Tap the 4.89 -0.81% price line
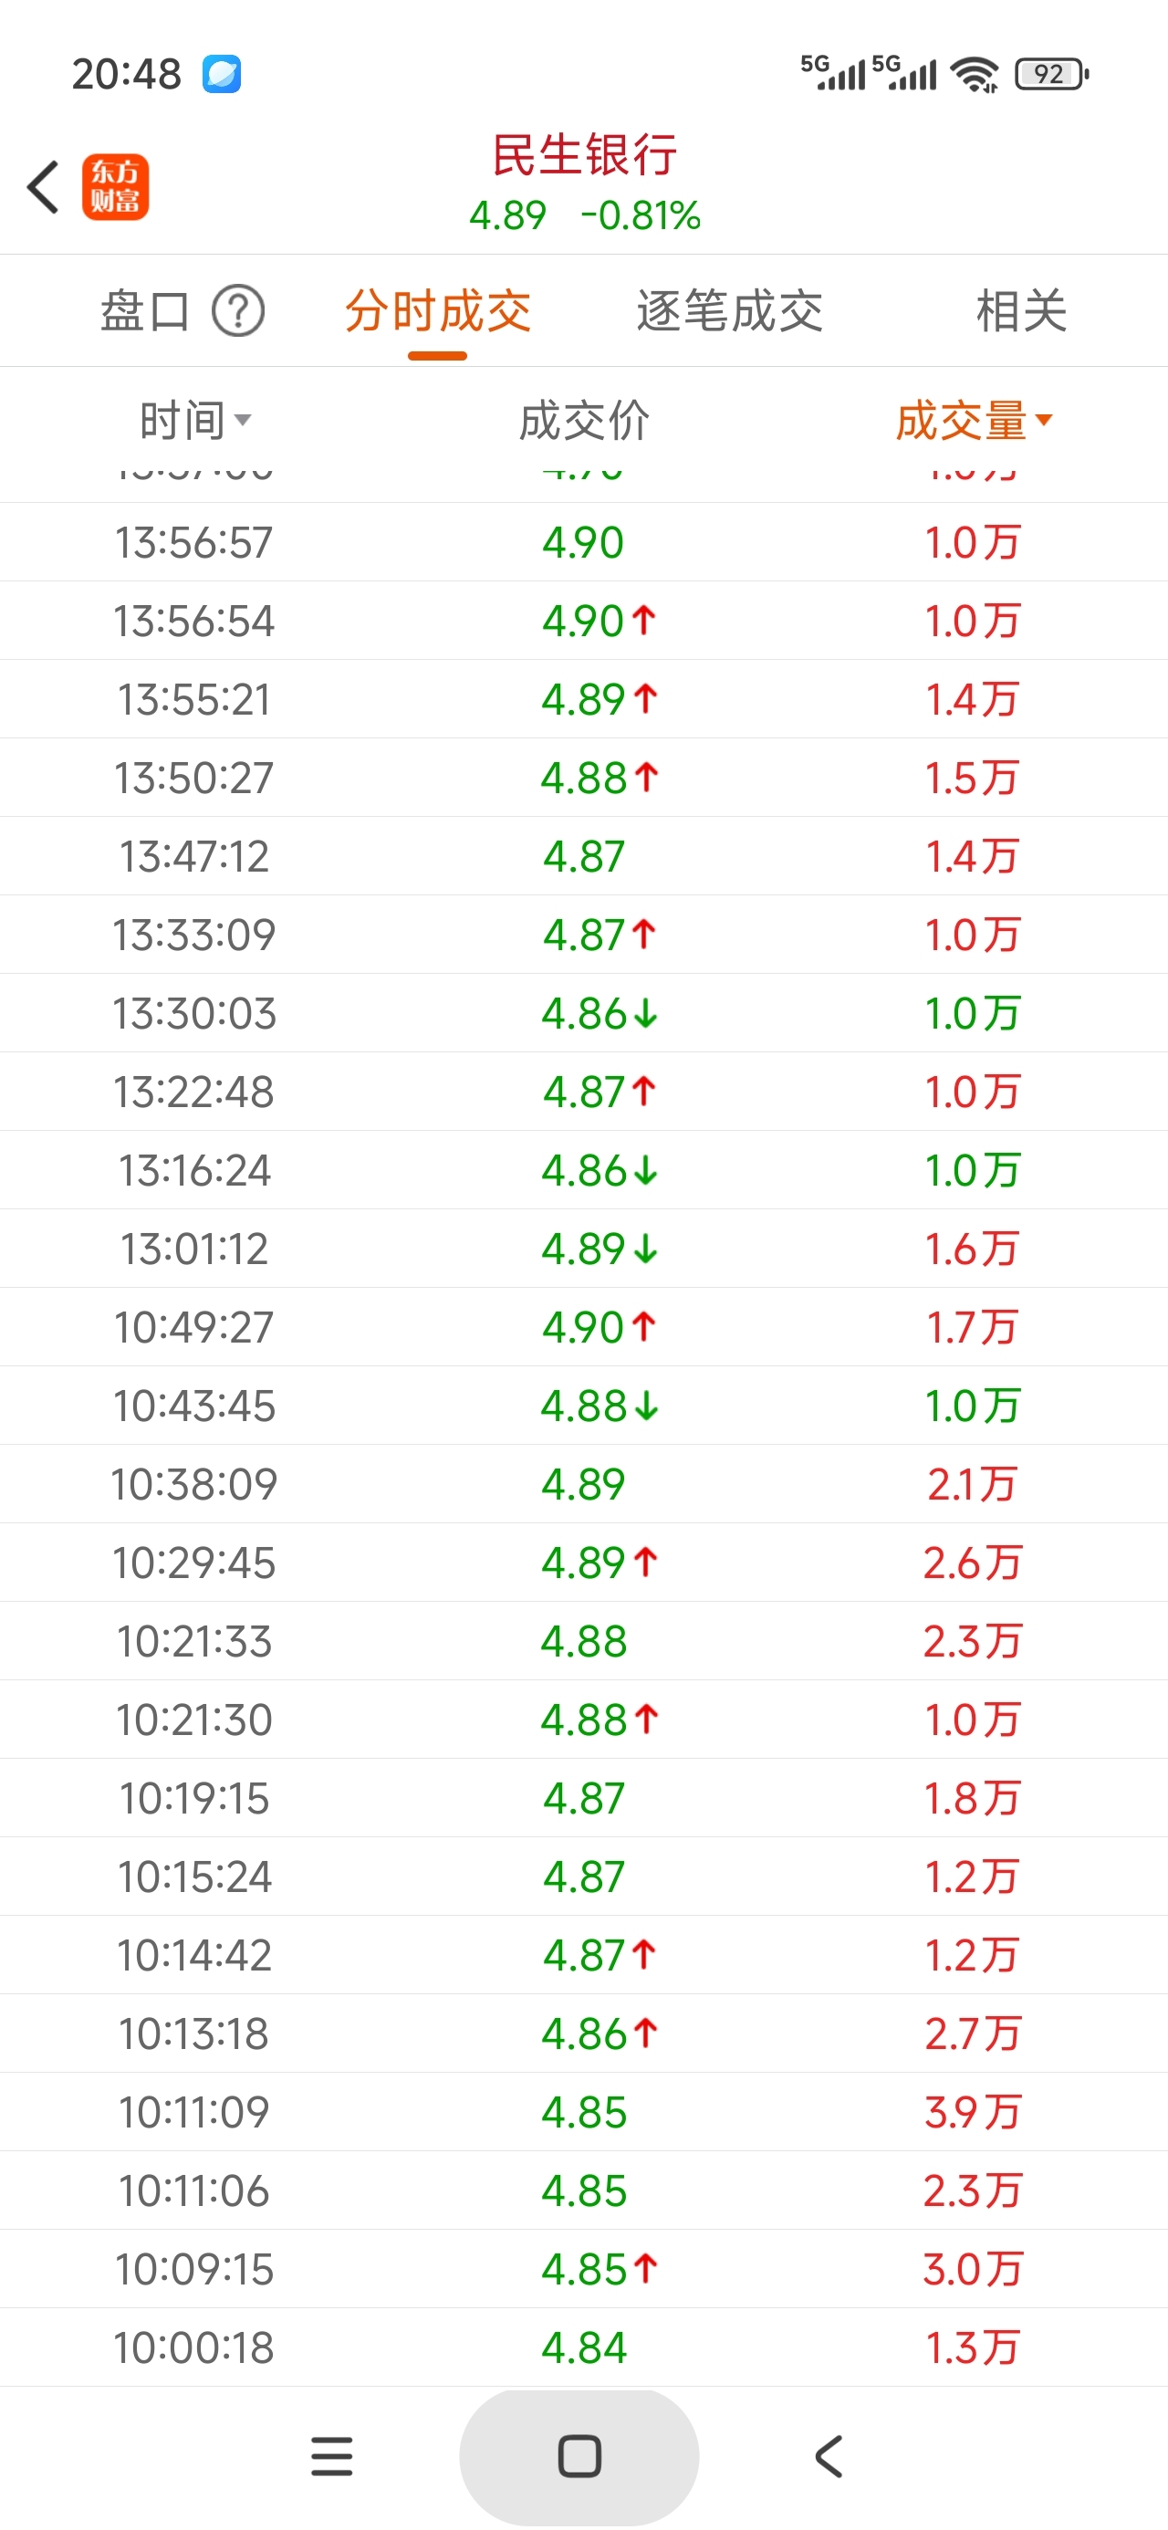 click(585, 215)
